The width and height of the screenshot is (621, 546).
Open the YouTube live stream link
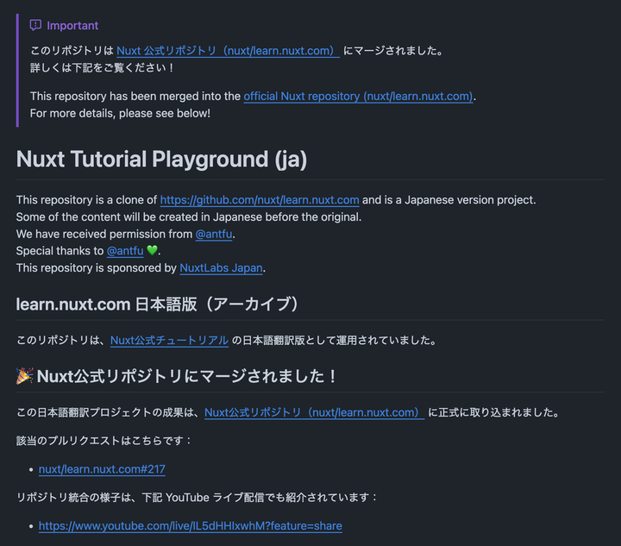point(190,526)
